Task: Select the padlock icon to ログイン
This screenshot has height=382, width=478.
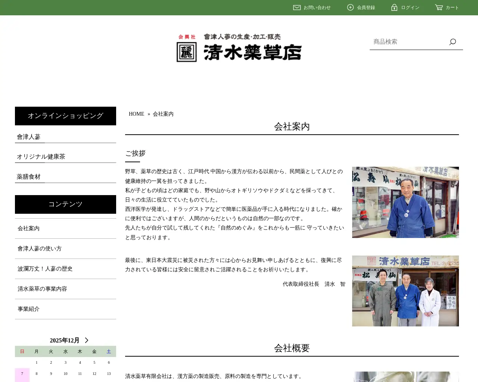Action: point(394,7)
